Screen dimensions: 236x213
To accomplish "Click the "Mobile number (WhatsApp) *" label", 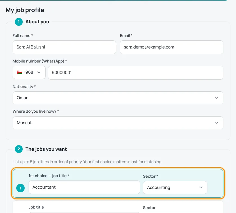I will point(40,61).
